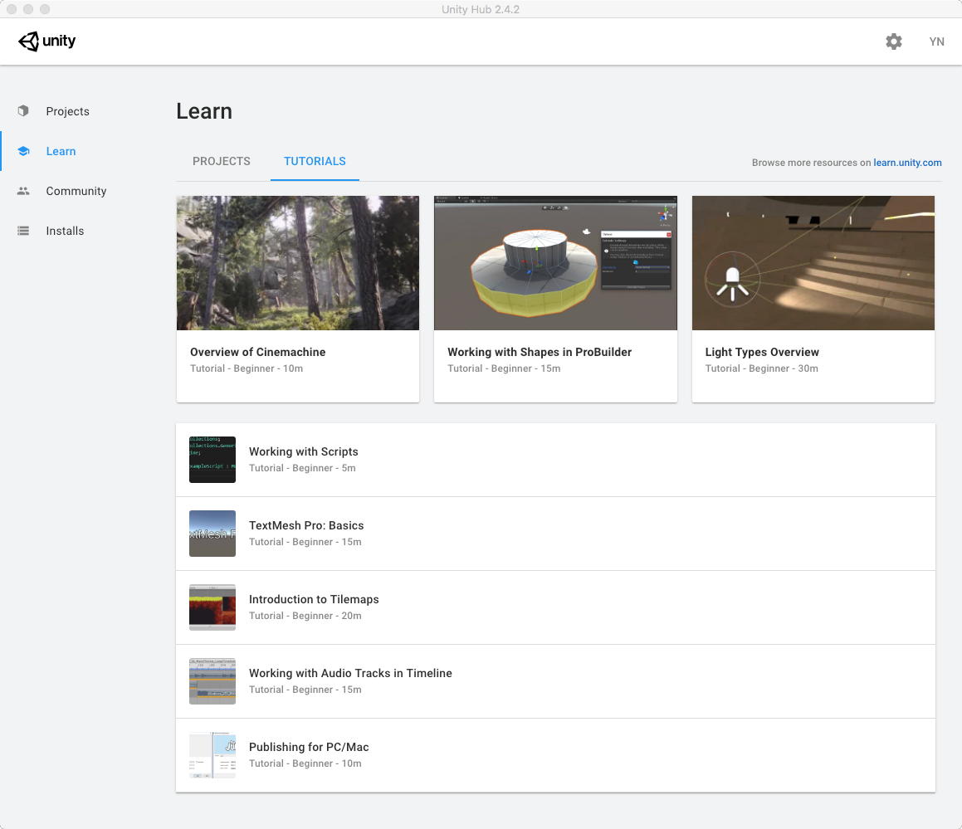Viewport: 962px width, 829px height.
Task: Open the YN account menu
Action: [x=936, y=41]
